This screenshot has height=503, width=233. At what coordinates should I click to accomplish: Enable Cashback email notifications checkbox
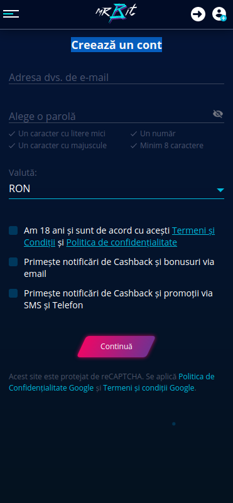pos(13,262)
